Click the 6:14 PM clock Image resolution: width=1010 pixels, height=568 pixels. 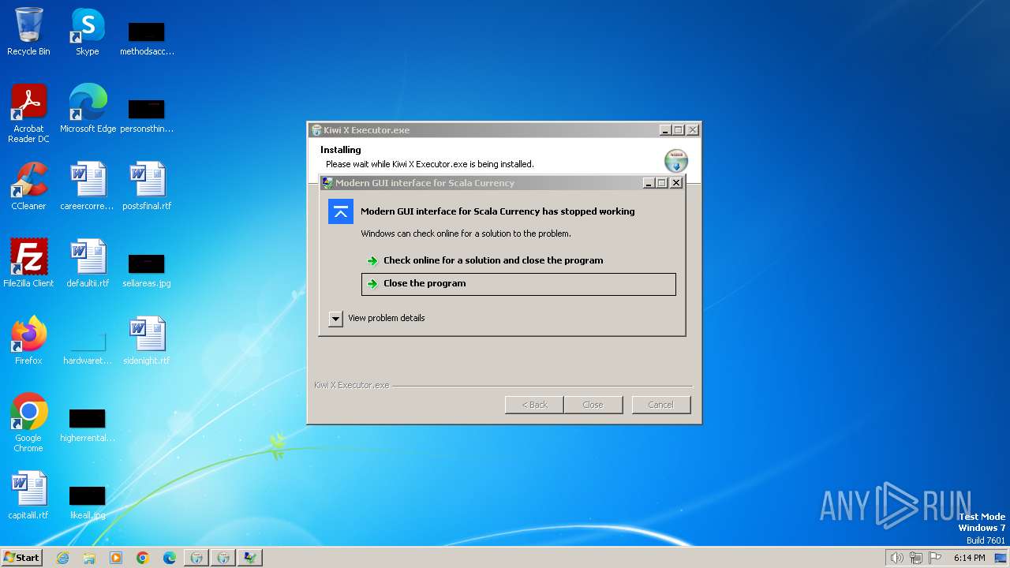(x=969, y=558)
